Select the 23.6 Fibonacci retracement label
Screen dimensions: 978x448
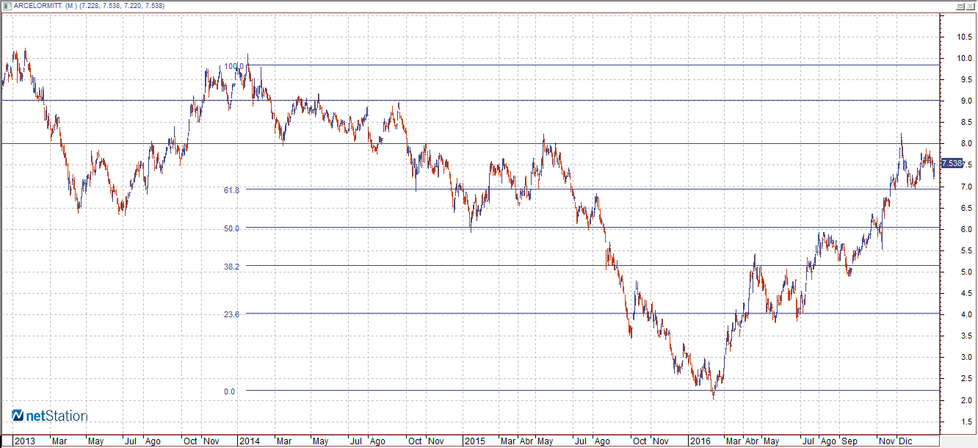232,314
